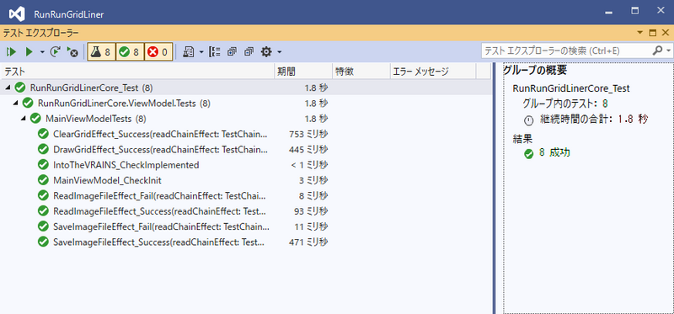
Task: Select RunRunGridLinerCore_Test (8) row
Action: click(x=245, y=88)
